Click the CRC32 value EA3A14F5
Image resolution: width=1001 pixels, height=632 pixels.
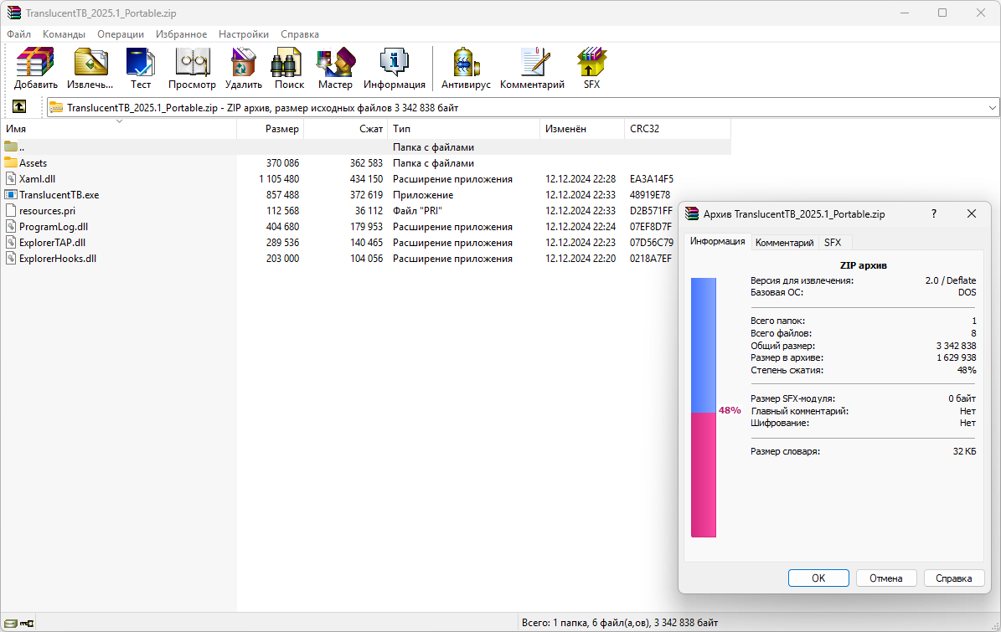(x=651, y=178)
